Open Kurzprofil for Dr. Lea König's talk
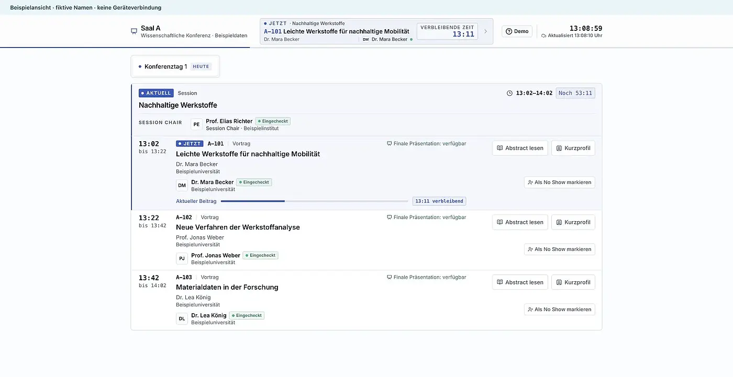 point(573,282)
